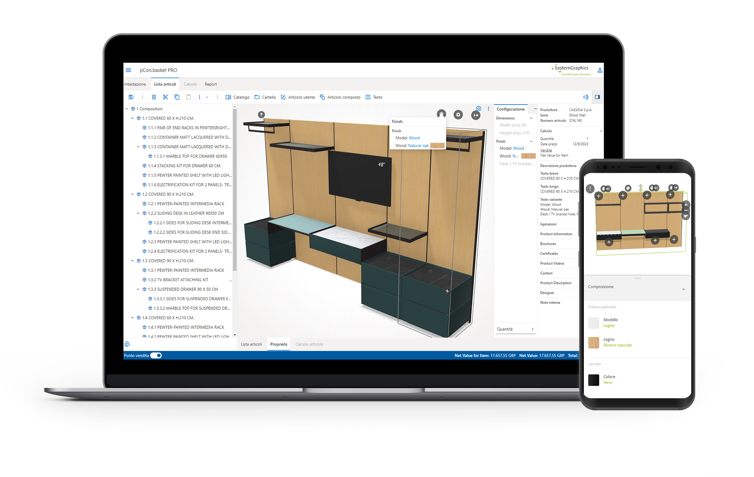Collapse the Dimensions section
The image size is (754, 477).
coord(531,118)
